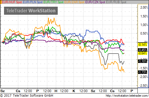Image resolution: width=149 pixels, height=98 pixels.
Task: Click the first Cs day marker on axis
Action: click(x=18, y=91)
